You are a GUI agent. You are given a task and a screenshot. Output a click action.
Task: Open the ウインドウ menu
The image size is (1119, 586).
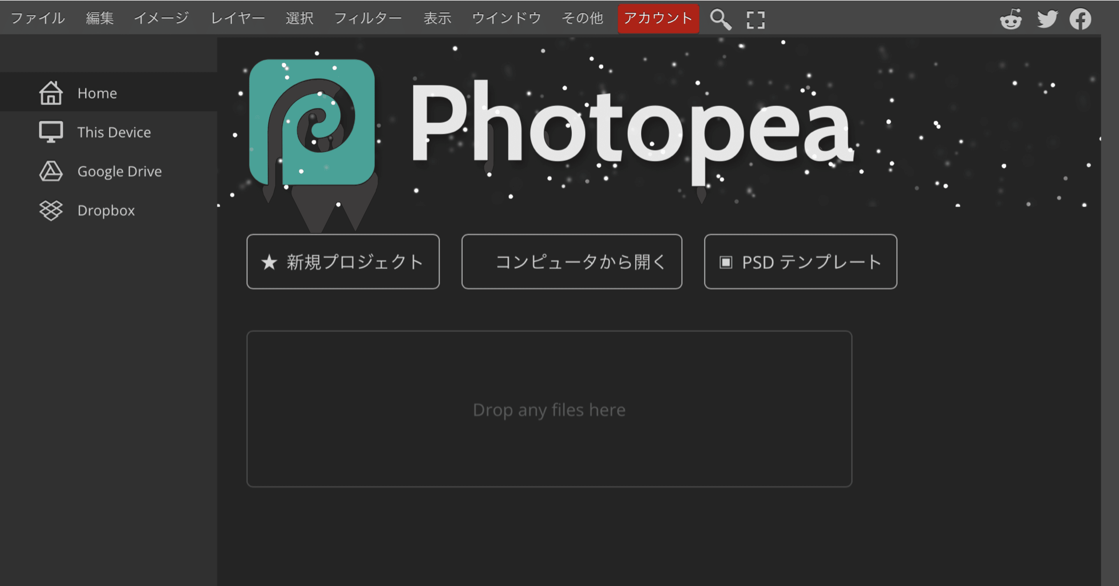tap(506, 18)
